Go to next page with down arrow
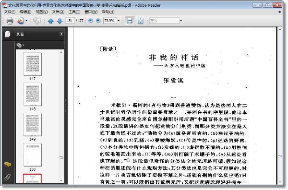The width and height of the screenshot is (288, 190). coord(60,21)
